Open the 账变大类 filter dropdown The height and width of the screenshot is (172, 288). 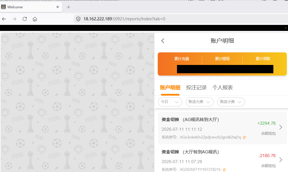pos(200,102)
